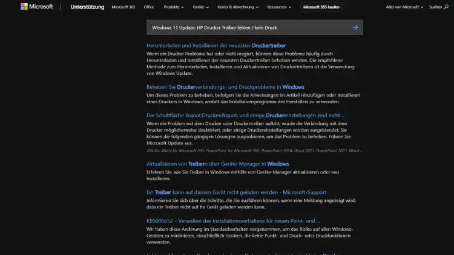Click description starting 'Informieren Sie sich über die Schritte'

[251, 204]
